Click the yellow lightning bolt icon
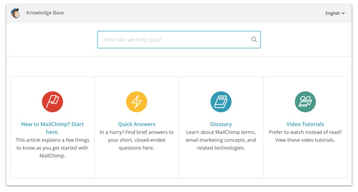358x192 pixels. [137, 102]
